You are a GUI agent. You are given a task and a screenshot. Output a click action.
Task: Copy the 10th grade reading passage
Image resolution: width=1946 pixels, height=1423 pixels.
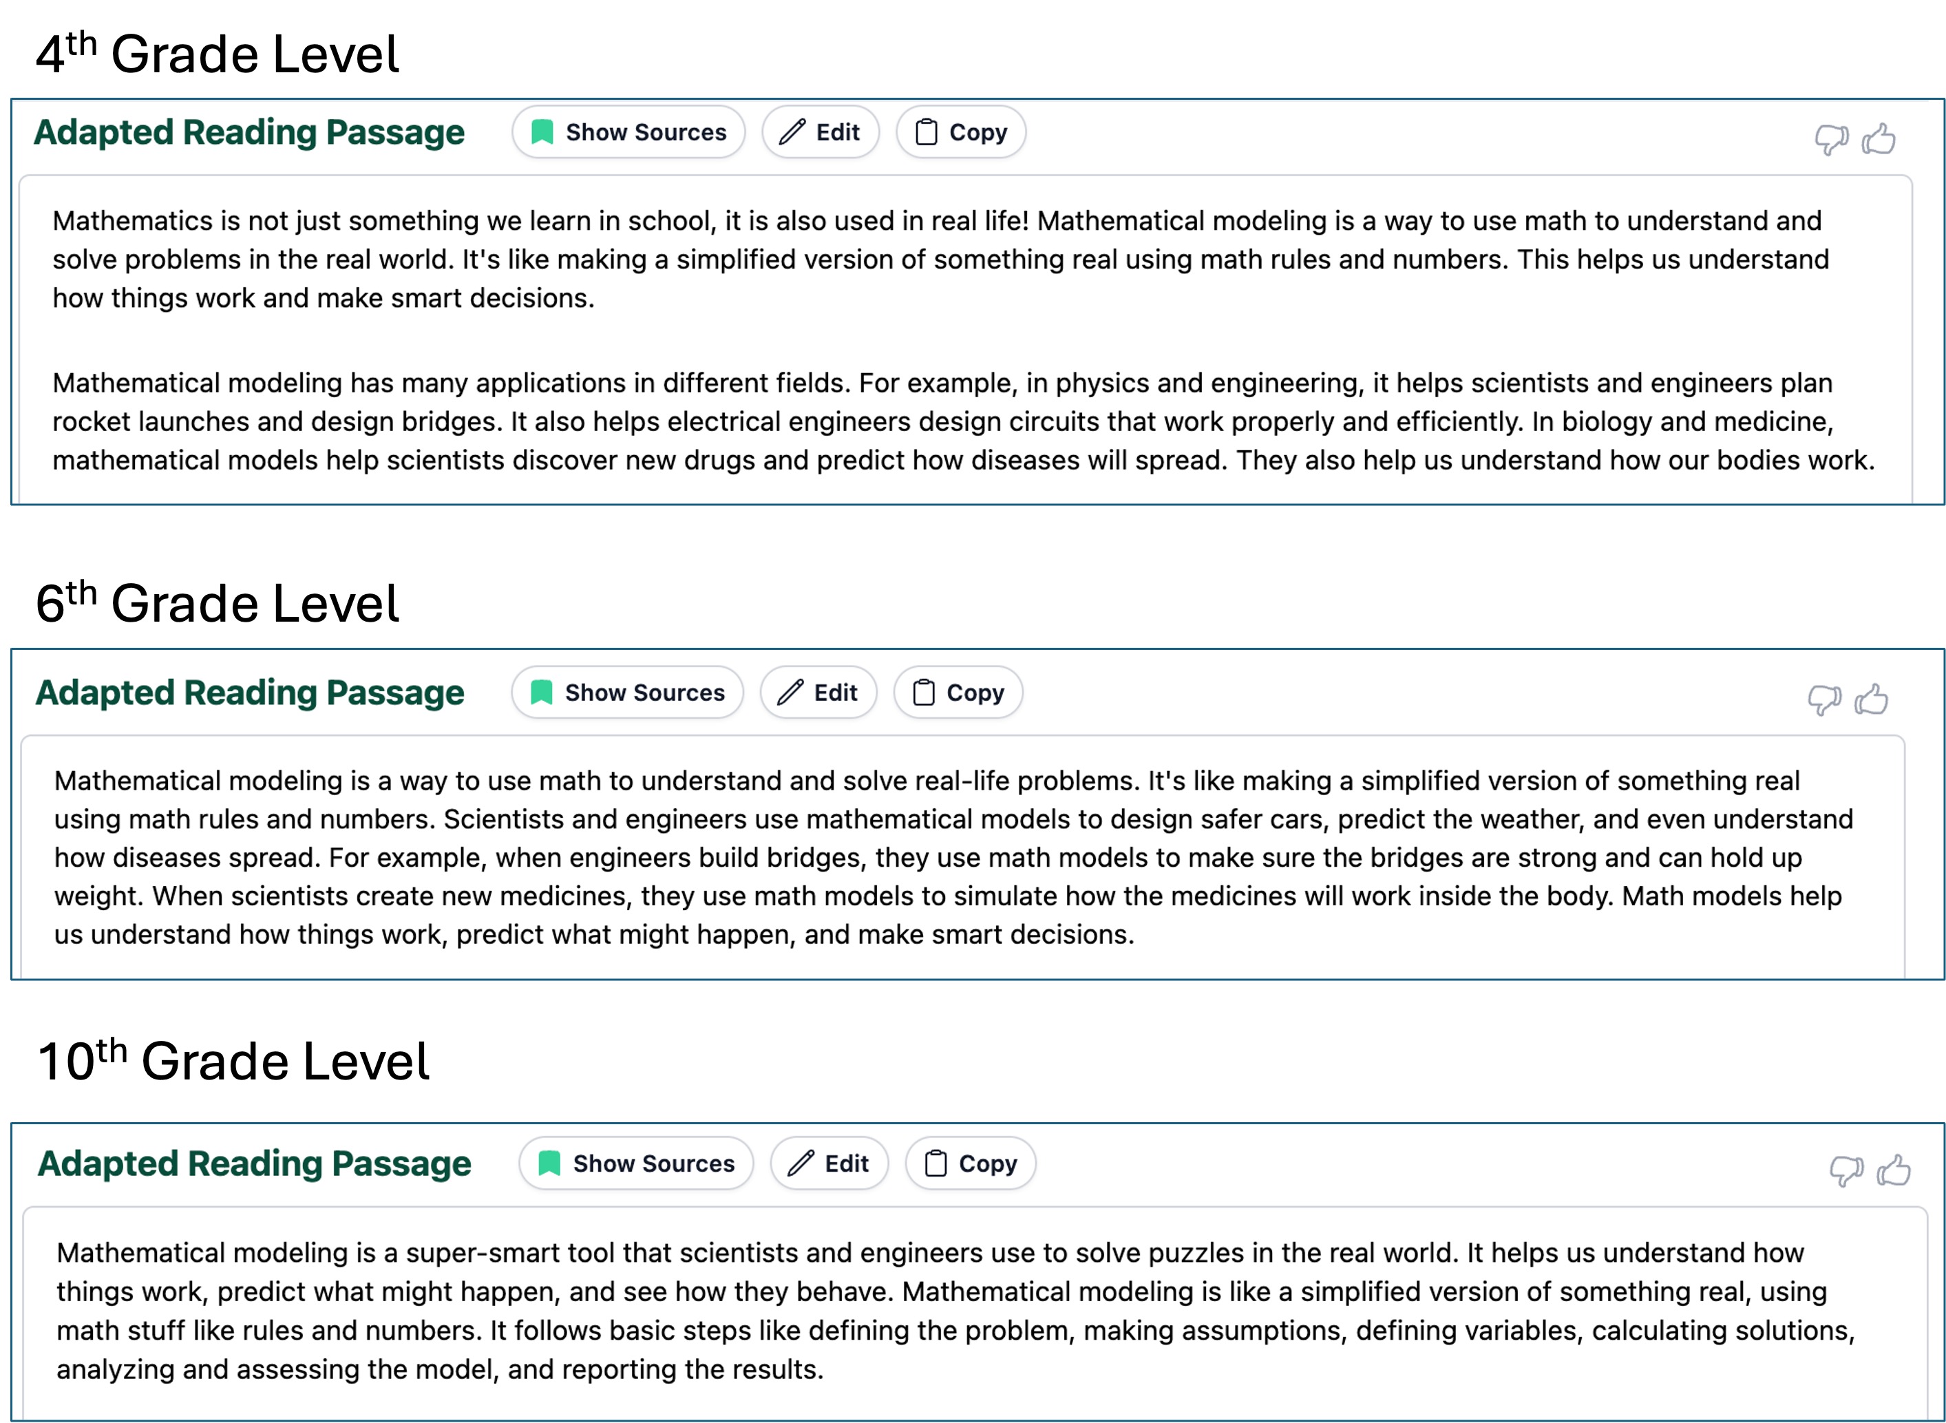[x=971, y=1163]
